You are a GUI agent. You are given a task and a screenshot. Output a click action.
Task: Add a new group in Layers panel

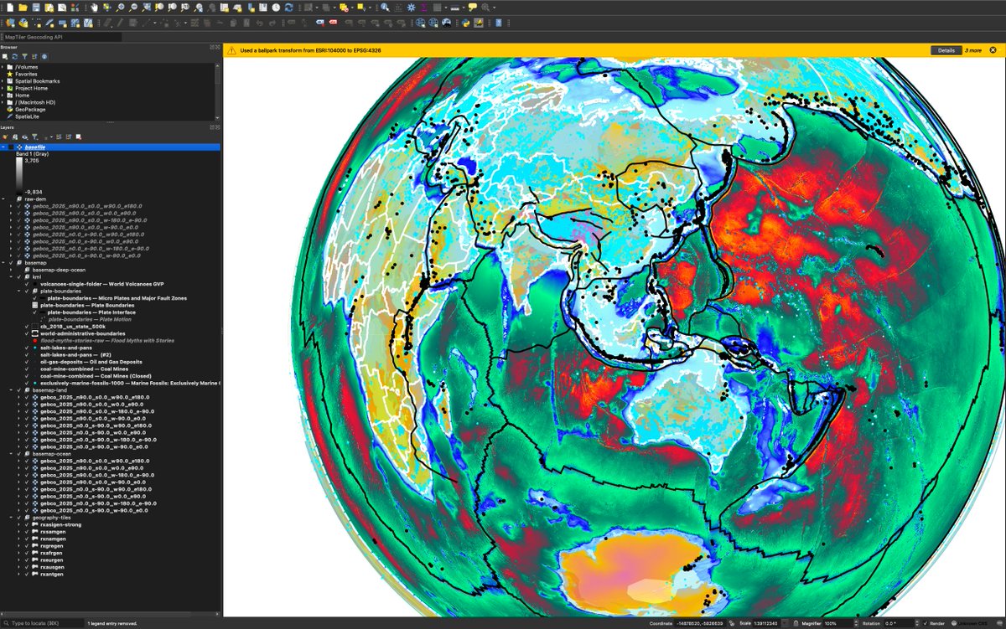pos(14,137)
